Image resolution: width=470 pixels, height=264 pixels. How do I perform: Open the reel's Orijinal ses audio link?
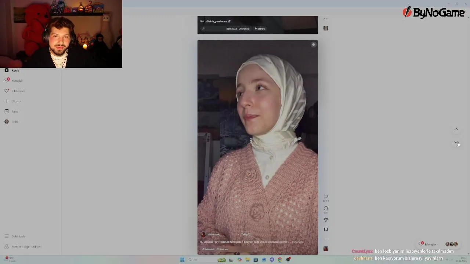216,249
